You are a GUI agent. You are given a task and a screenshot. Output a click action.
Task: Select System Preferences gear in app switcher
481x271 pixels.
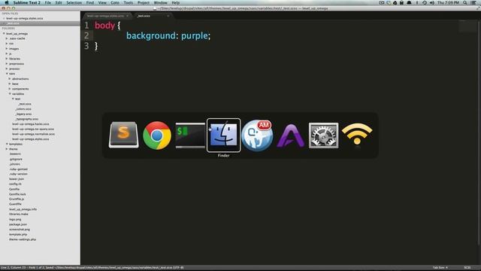pos(324,135)
